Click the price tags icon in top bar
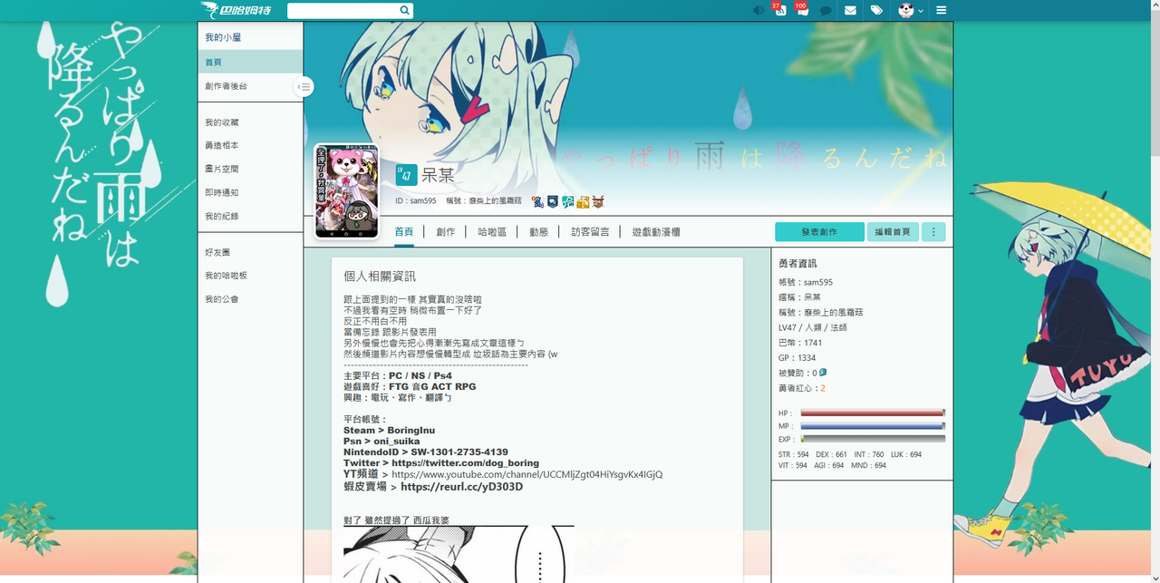 click(x=876, y=11)
